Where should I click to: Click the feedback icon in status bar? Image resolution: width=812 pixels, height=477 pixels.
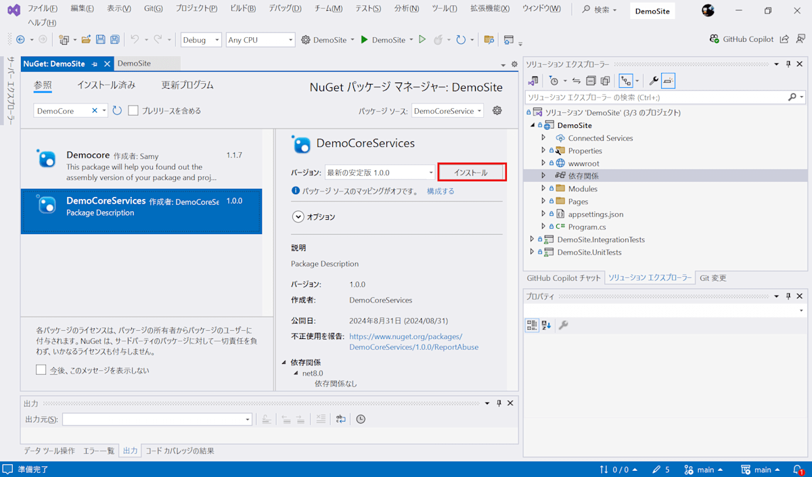coord(7,470)
